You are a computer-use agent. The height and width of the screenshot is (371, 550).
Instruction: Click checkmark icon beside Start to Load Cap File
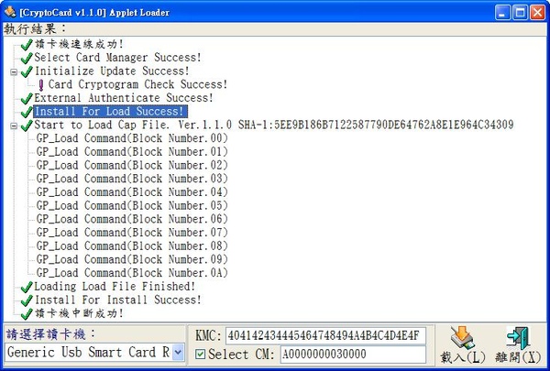coord(27,125)
